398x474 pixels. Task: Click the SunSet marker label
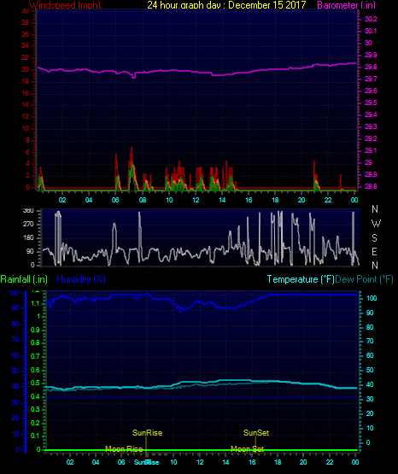tap(256, 433)
